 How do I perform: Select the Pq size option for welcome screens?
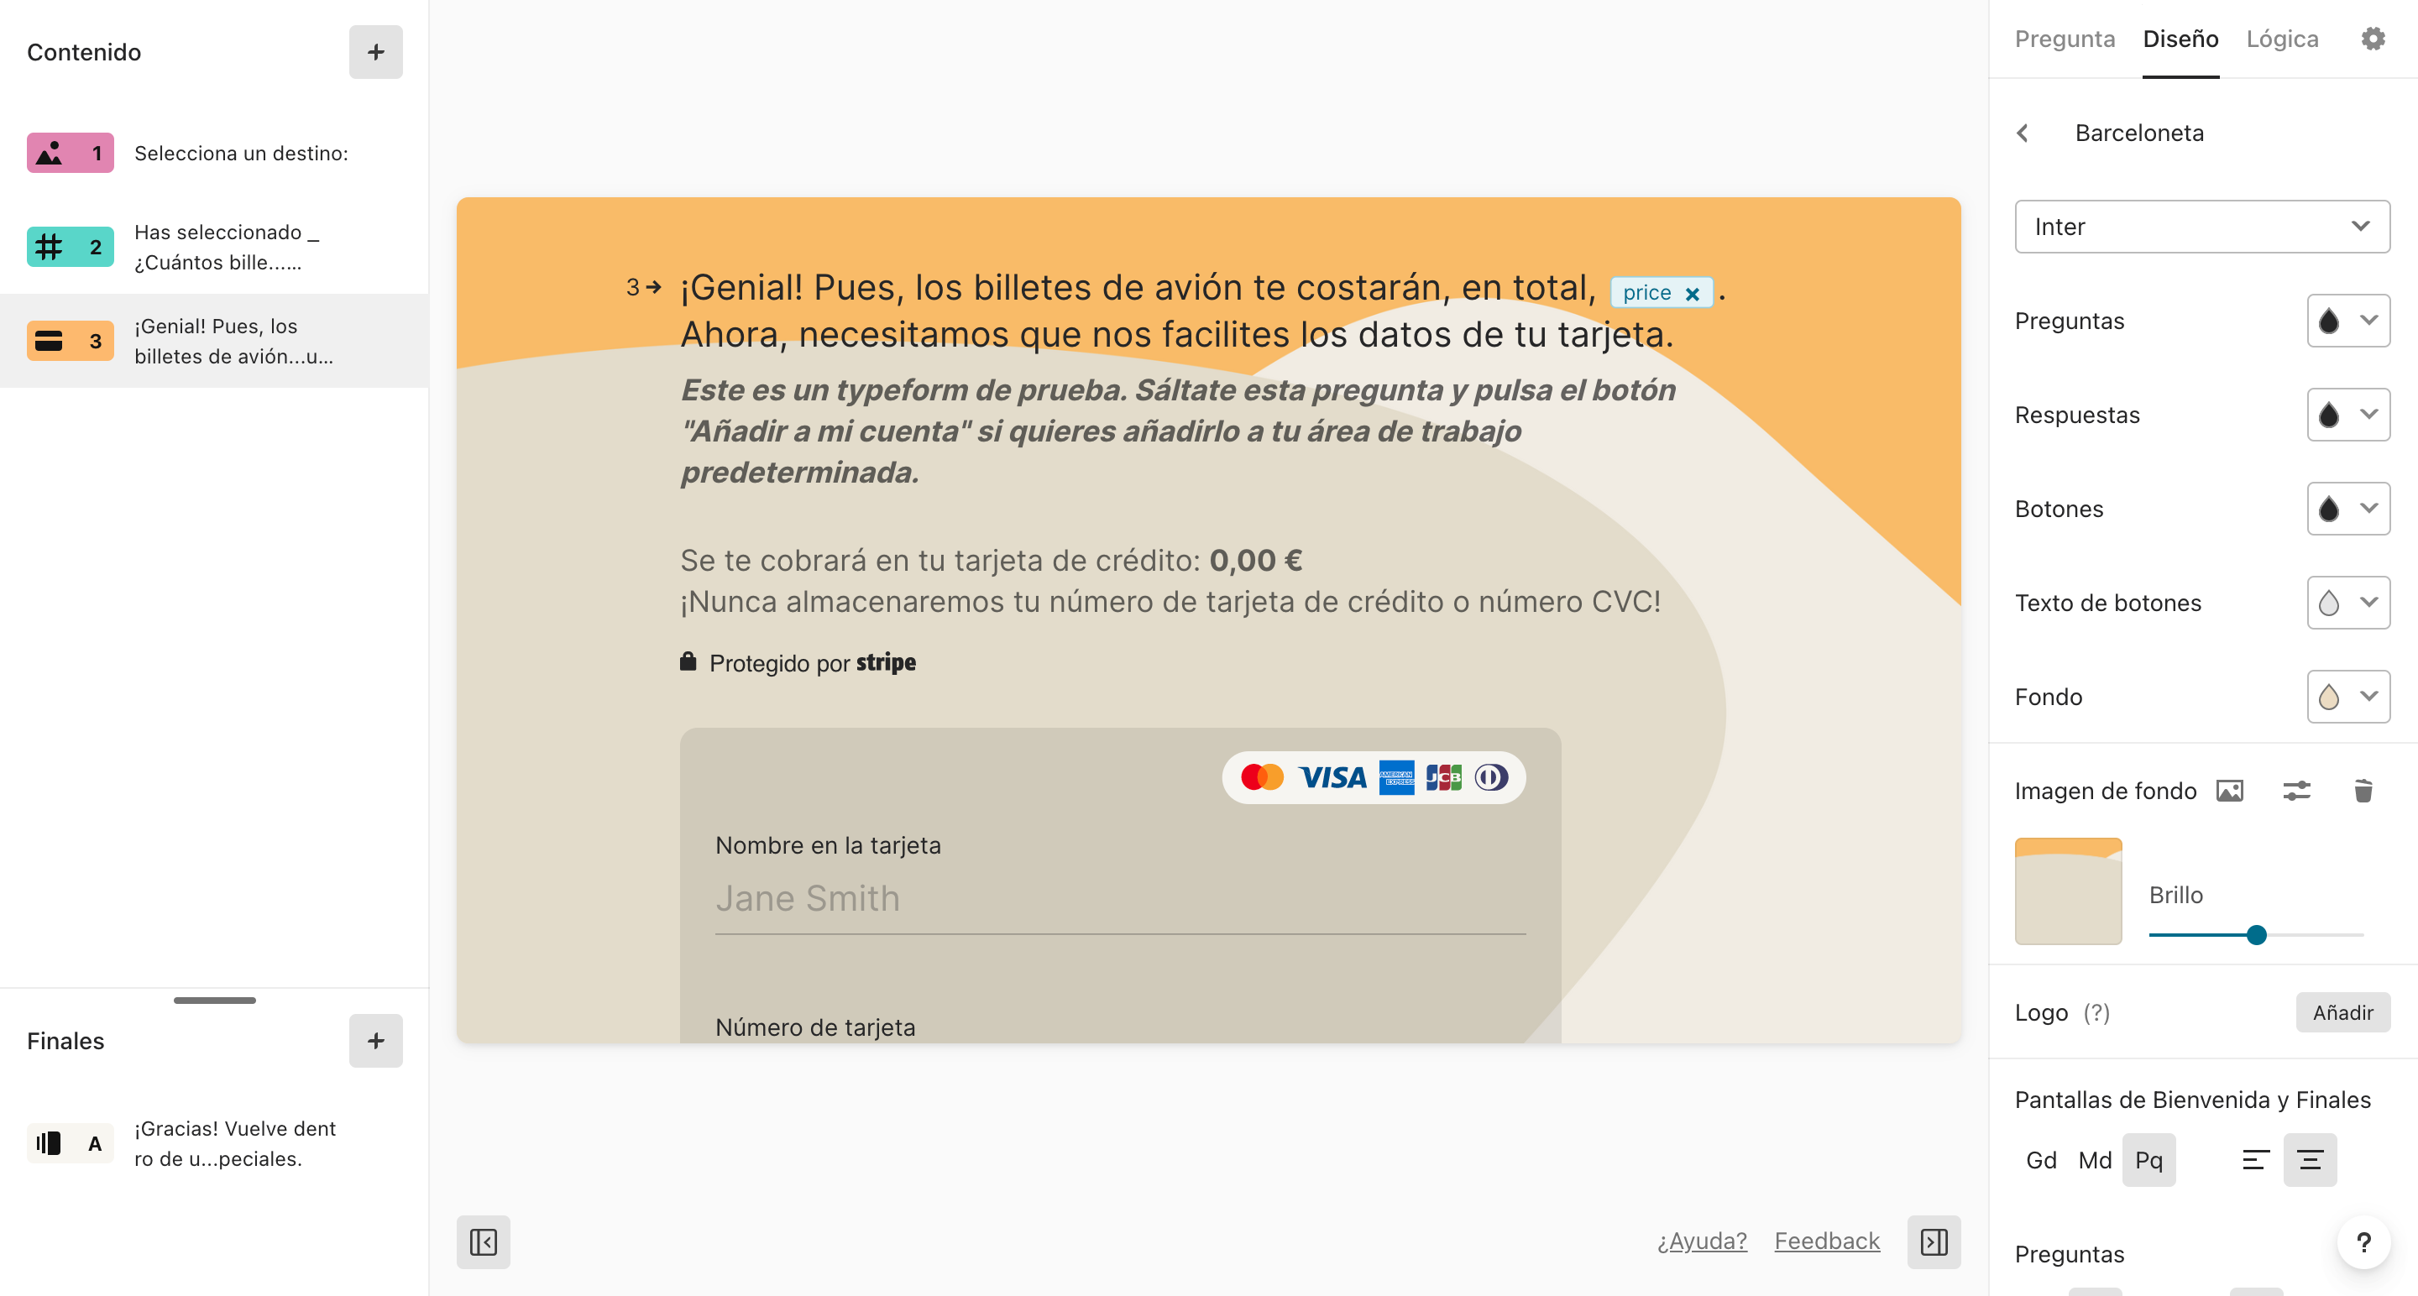[x=2149, y=1158]
